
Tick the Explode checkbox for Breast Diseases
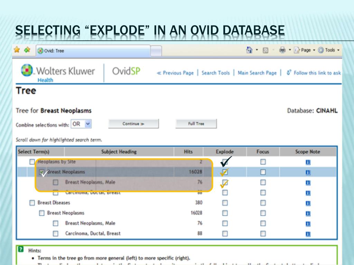pos(225,203)
